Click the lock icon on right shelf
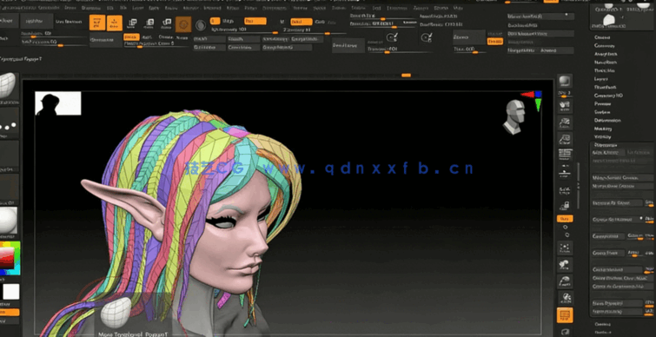The height and width of the screenshot is (337, 656). coord(565,205)
